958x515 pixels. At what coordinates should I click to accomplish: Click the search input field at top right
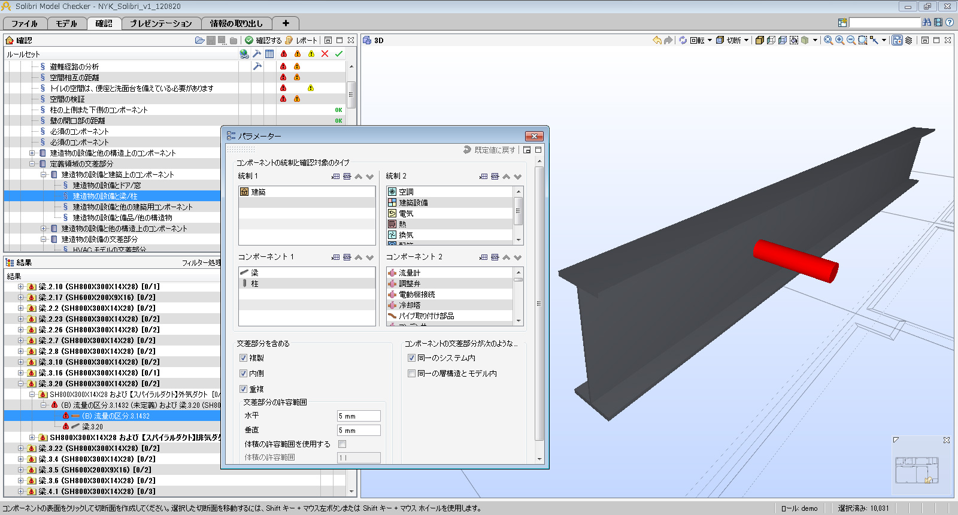884,22
